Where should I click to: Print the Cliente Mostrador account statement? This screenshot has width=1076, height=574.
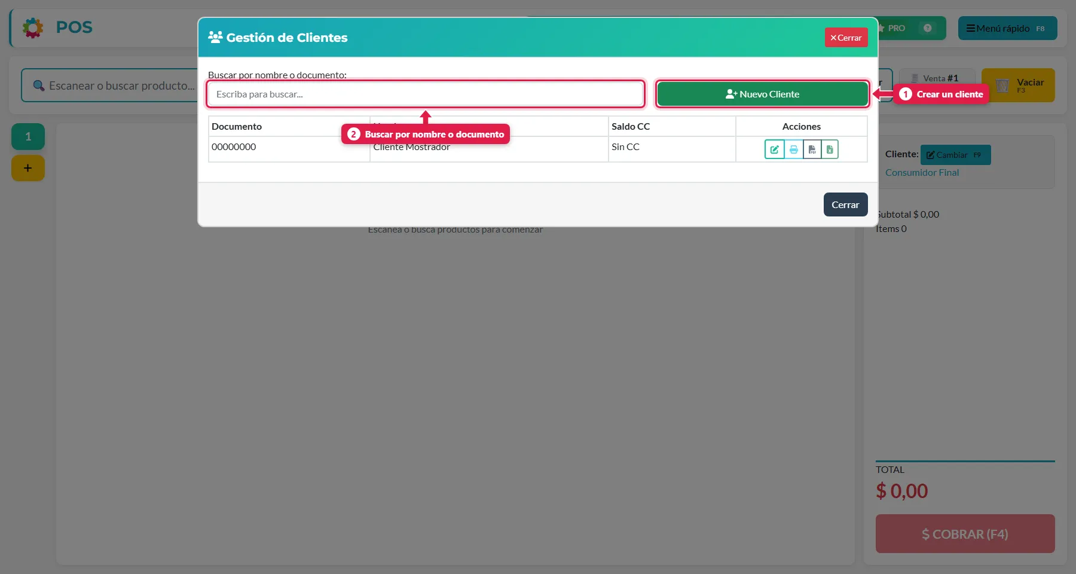(x=793, y=149)
